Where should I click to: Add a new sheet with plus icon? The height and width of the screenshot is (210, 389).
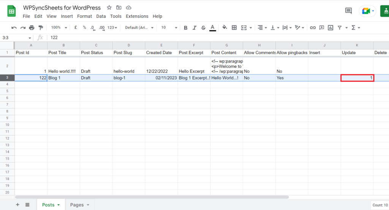(x=17, y=205)
